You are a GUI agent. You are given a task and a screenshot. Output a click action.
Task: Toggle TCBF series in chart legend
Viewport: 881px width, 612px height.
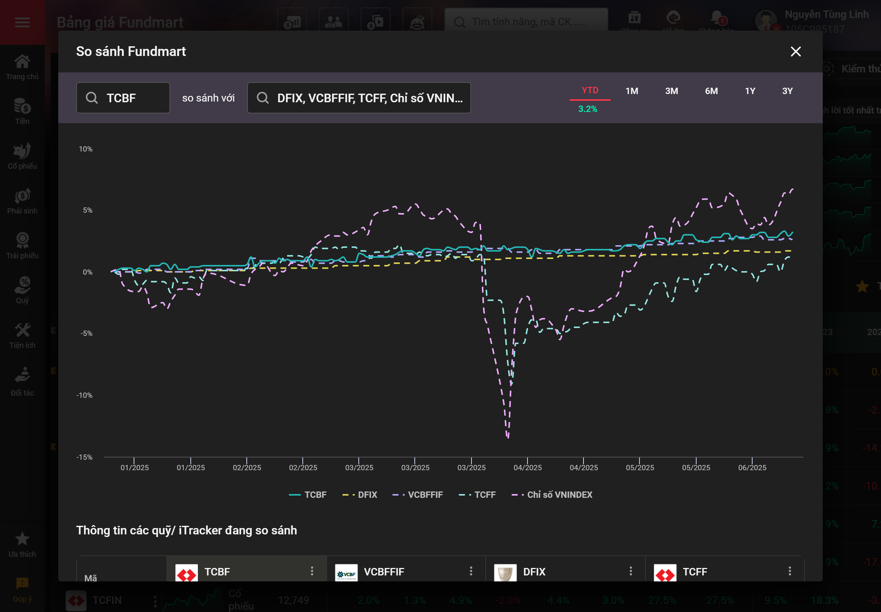click(308, 495)
